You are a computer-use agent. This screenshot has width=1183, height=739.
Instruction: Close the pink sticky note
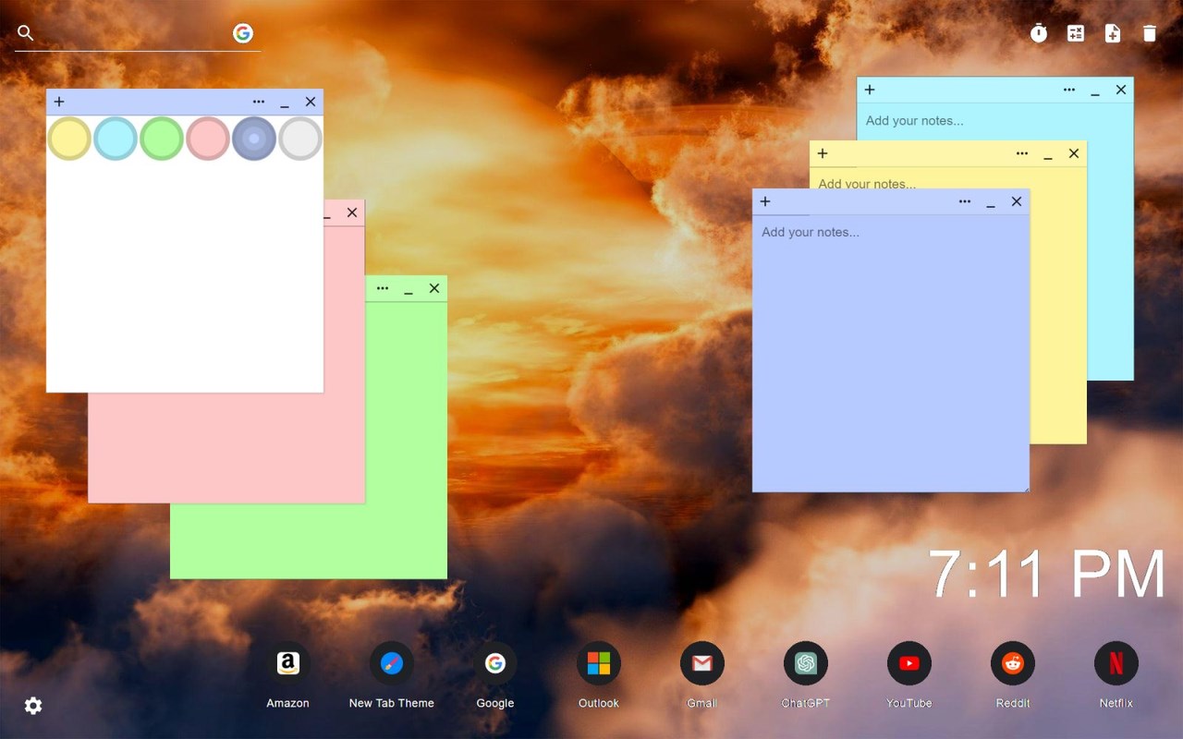click(x=352, y=212)
